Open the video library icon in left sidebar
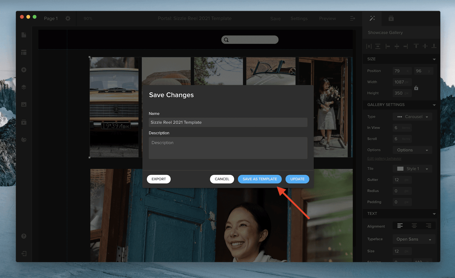 pyautogui.click(x=24, y=122)
